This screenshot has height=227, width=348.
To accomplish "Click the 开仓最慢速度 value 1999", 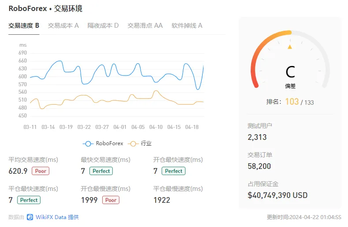I will [89, 200].
